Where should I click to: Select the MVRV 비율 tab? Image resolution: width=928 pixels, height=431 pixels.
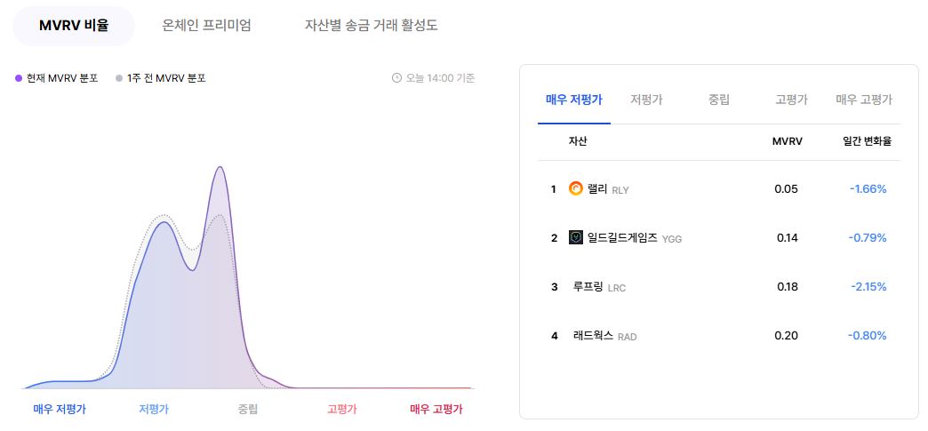(74, 26)
